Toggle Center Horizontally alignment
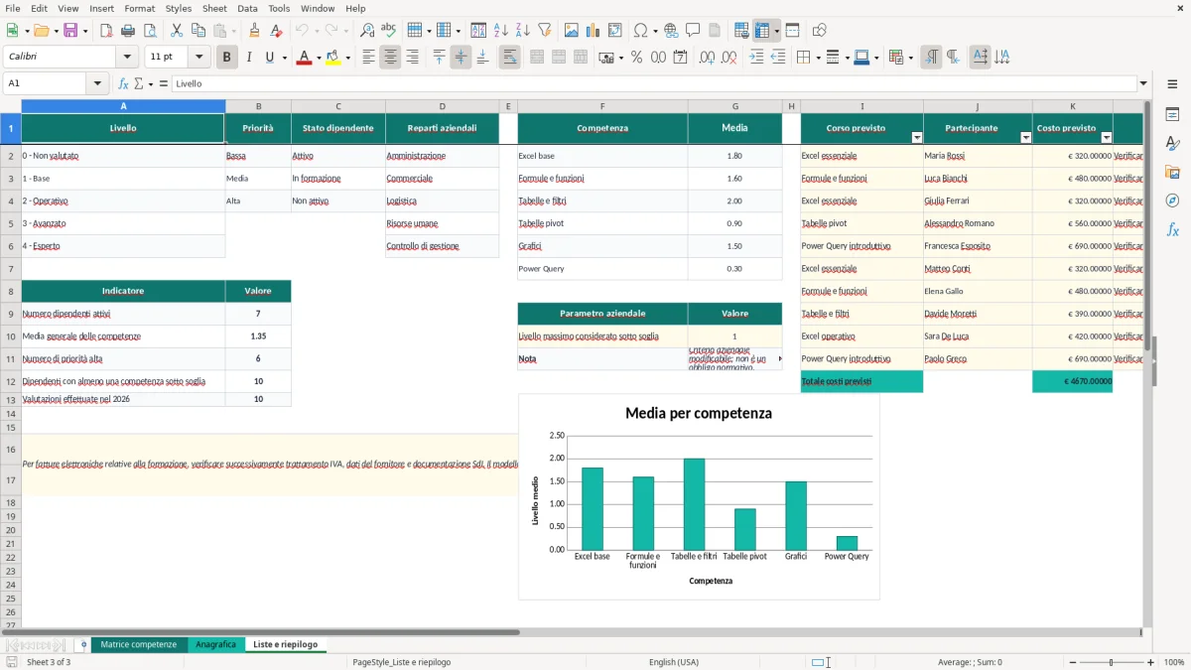Image resolution: width=1191 pixels, height=670 pixels. click(390, 58)
